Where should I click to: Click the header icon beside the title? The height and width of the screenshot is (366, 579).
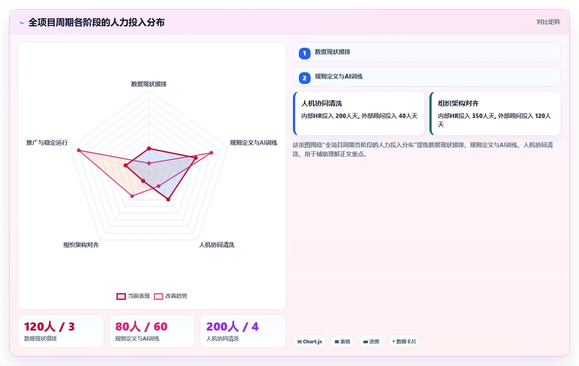[x=21, y=22]
